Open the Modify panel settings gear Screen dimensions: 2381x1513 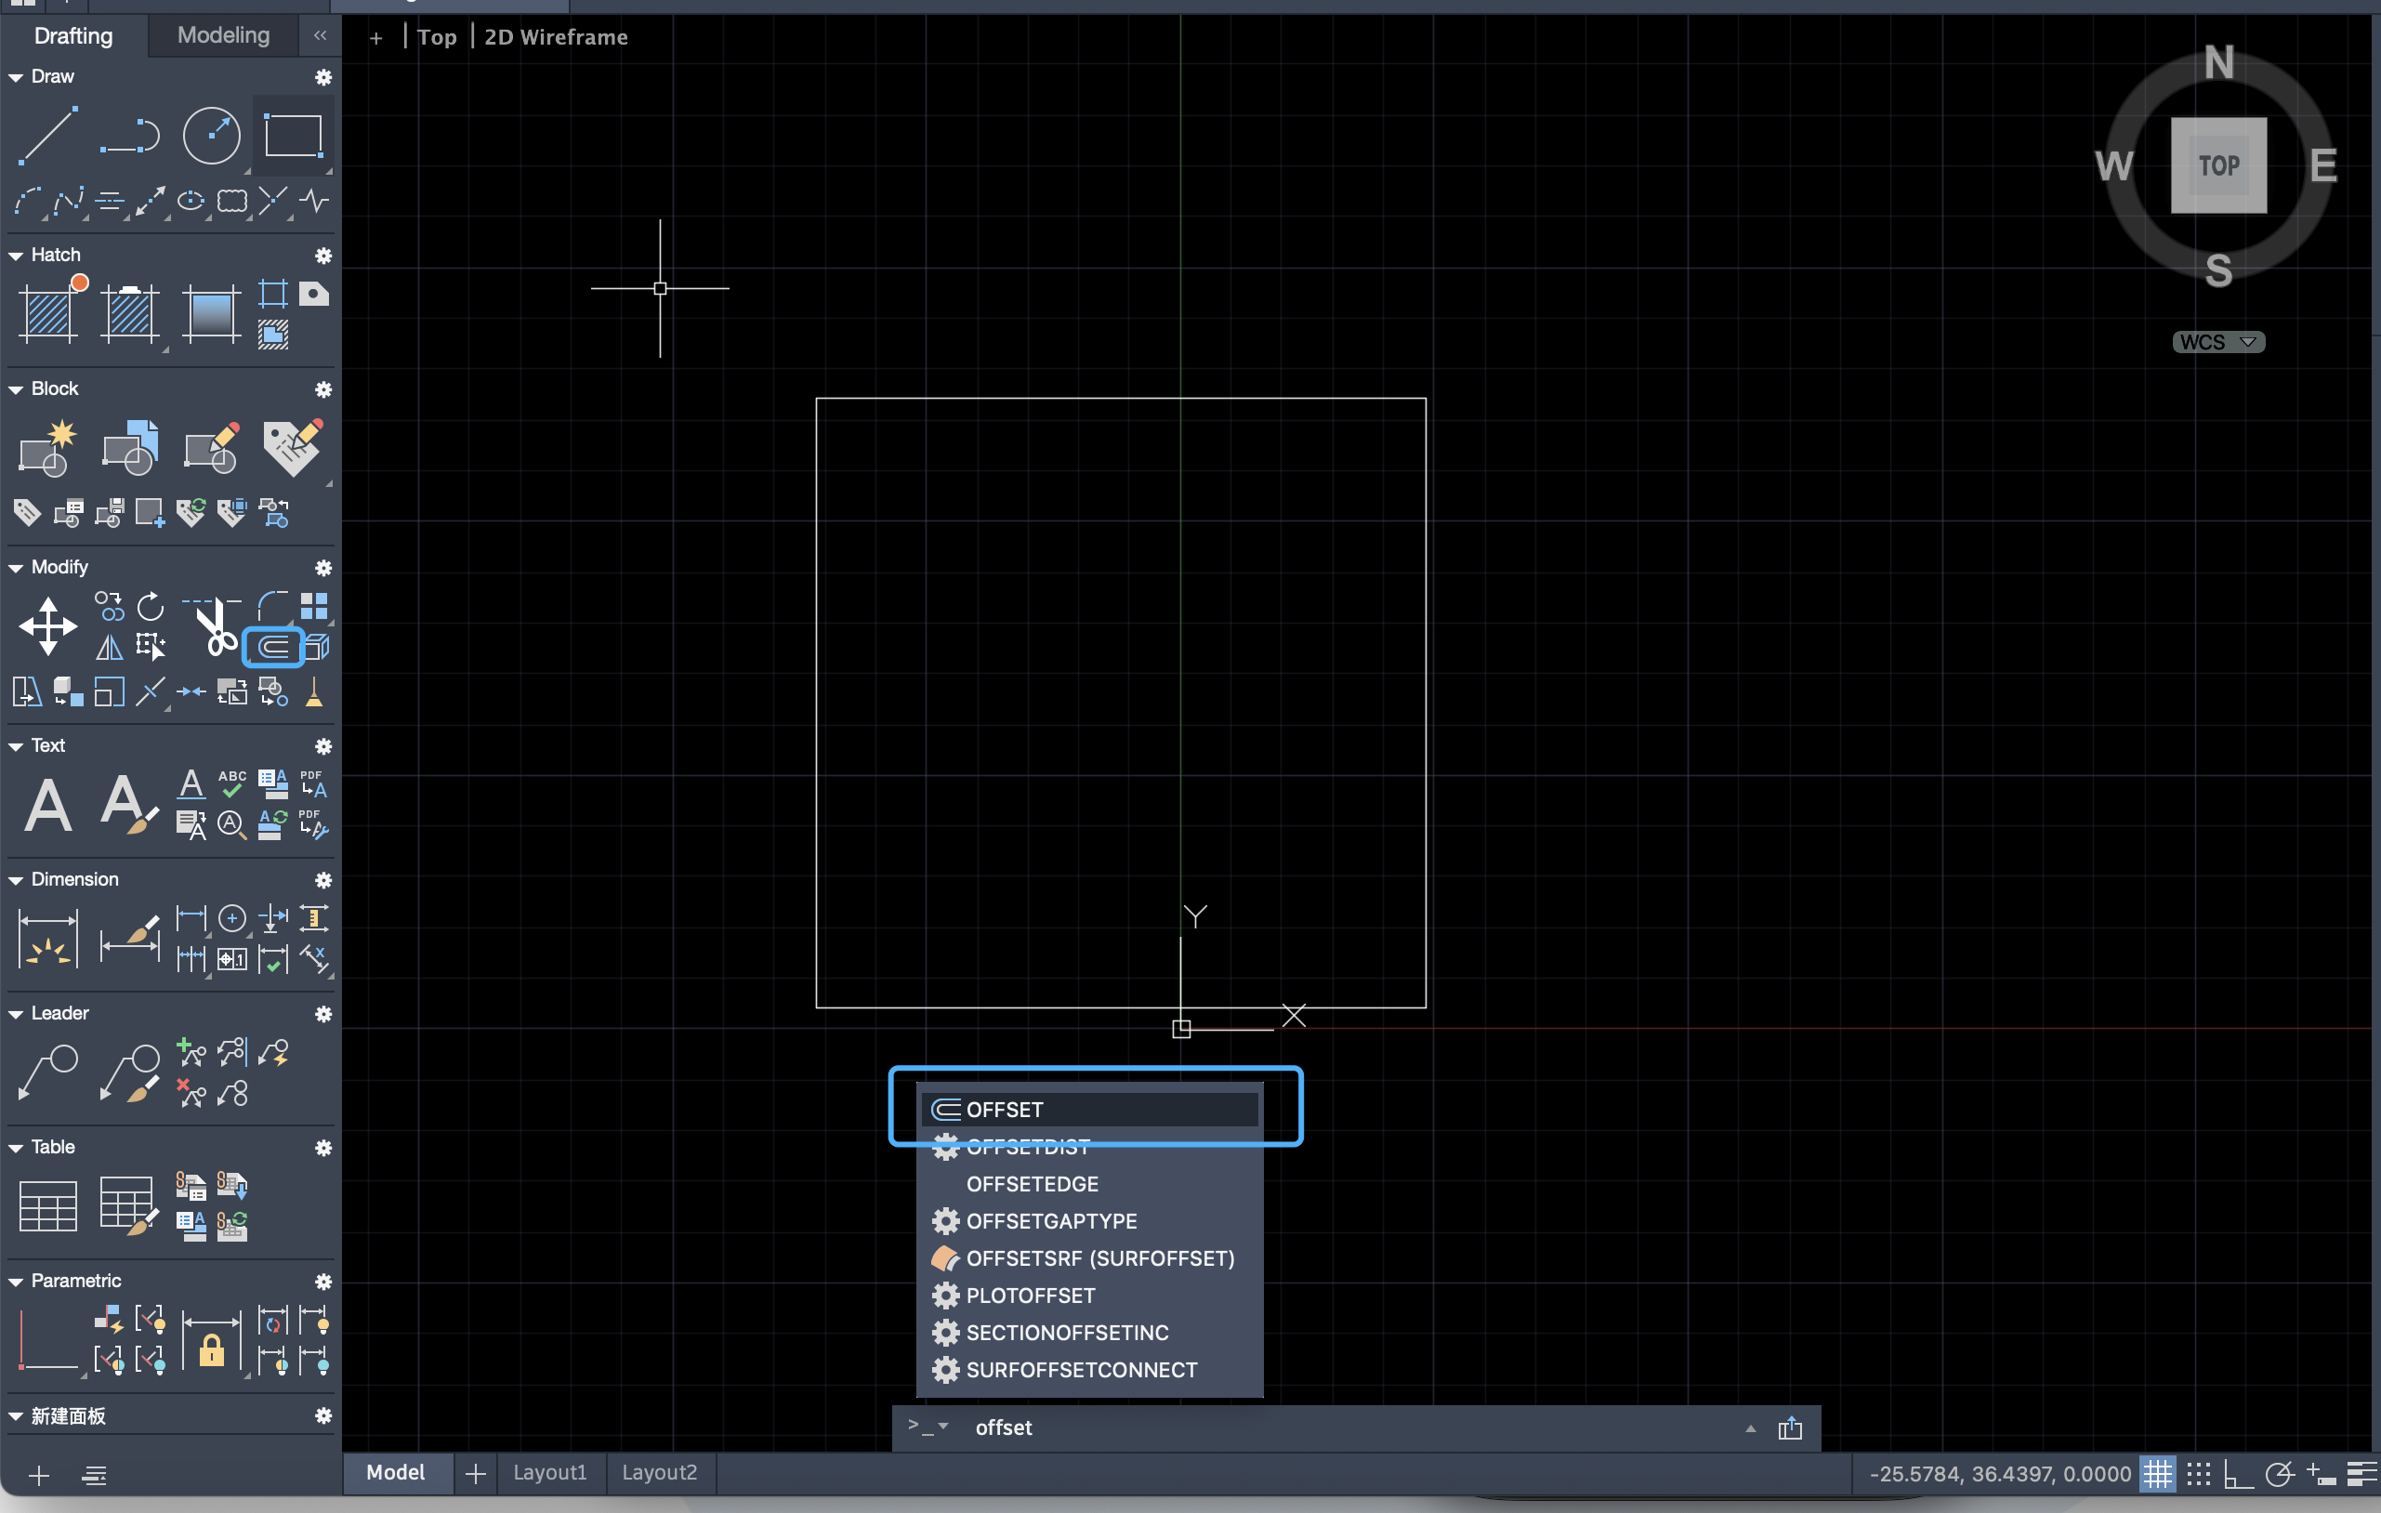[x=323, y=568]
